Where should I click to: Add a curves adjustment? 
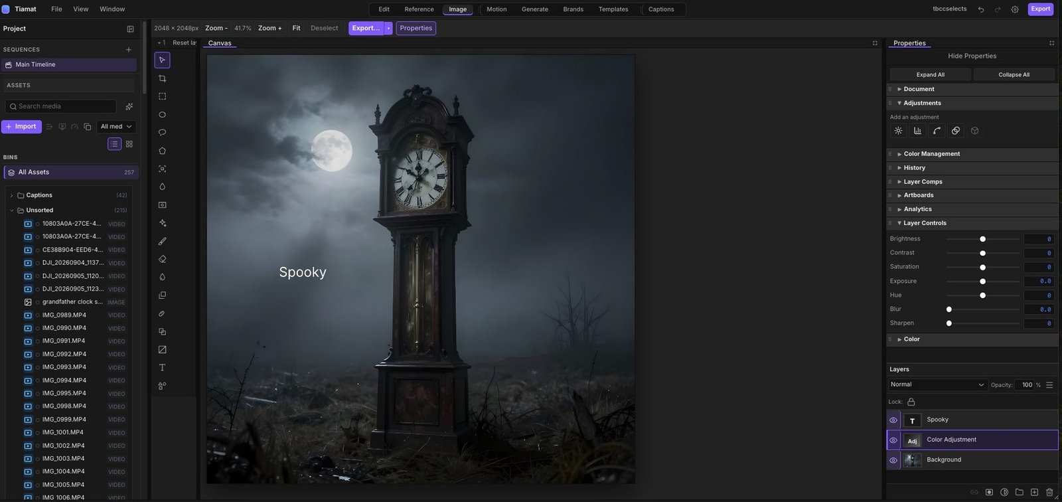[937, 131]
